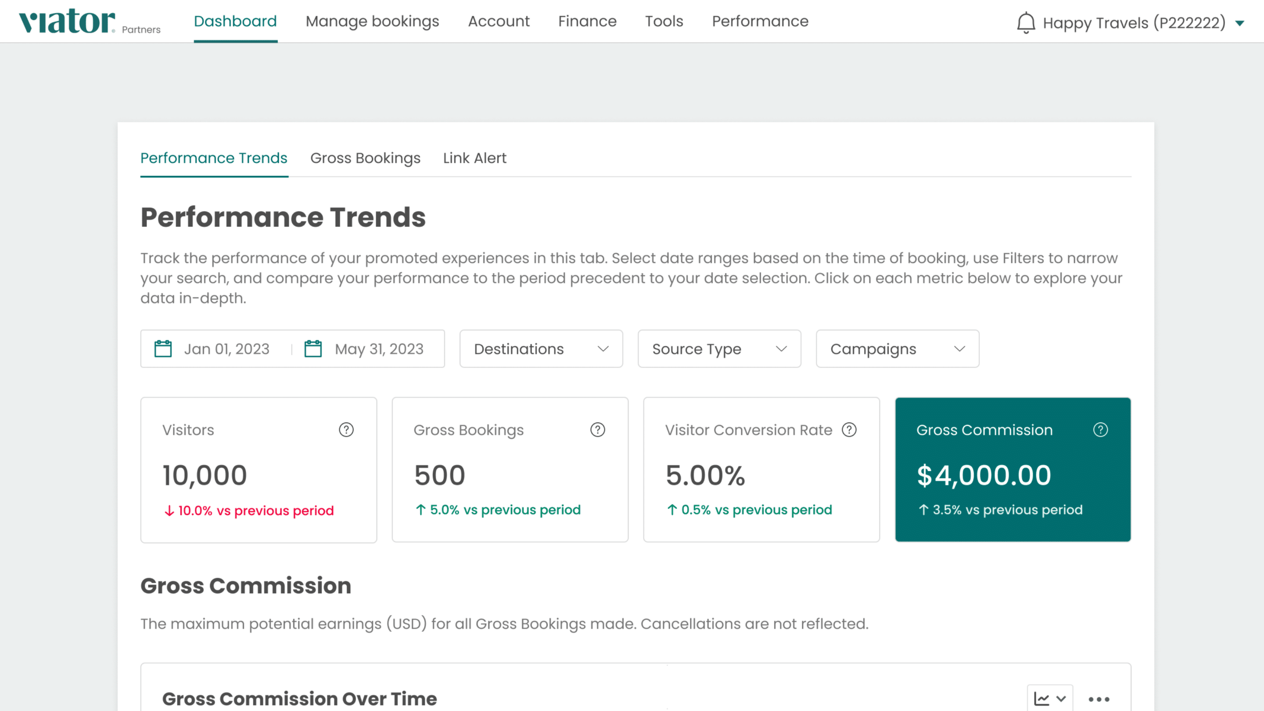Click the Gross Bookings metric info icon
The image size is (1264, 711).
click(x=597, y=430)
